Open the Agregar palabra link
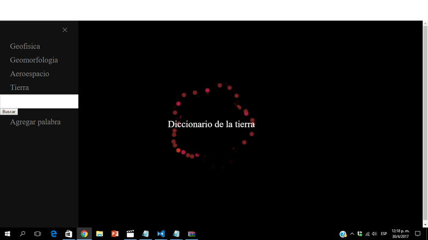 pyautogui.click(x=35, y=122)
